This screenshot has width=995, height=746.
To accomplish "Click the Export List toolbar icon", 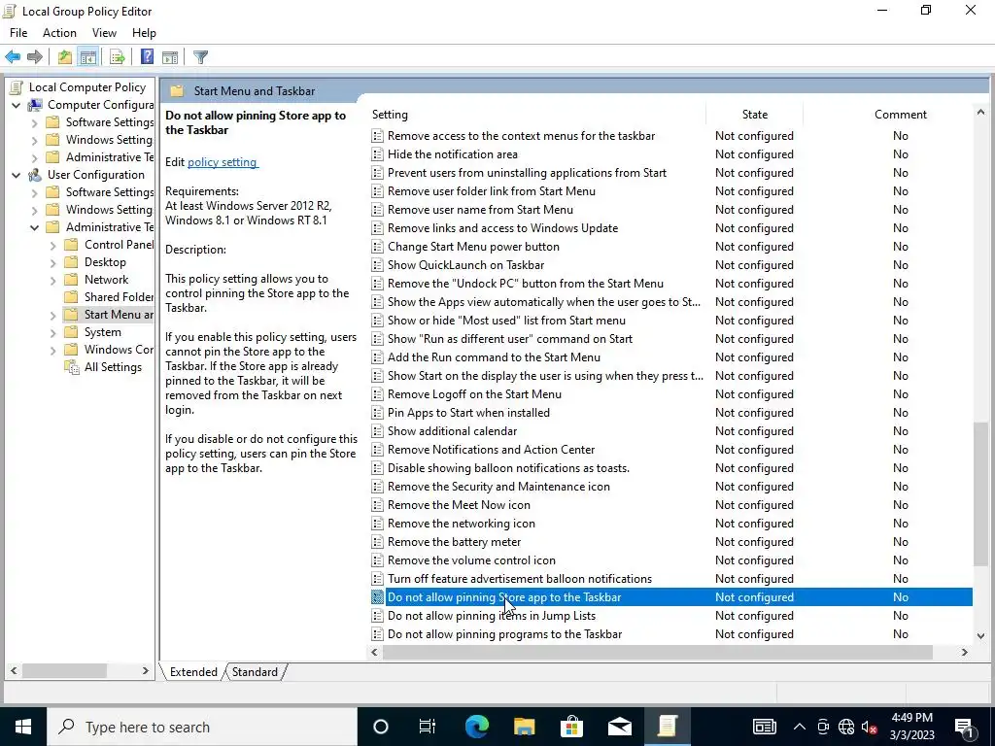I will [117, 57].
